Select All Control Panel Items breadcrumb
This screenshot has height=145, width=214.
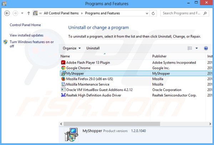tap(61, 13)
